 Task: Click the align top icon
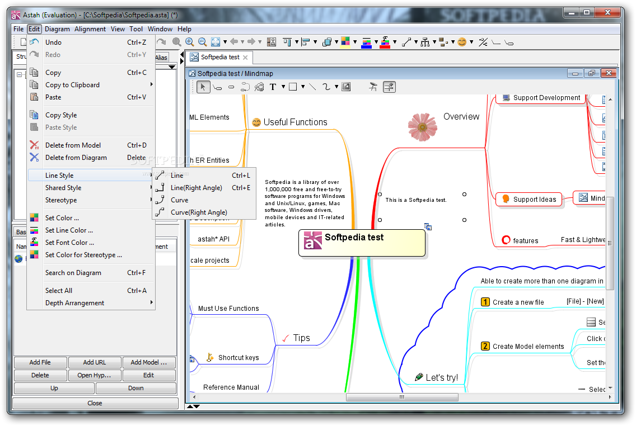point(287,42)
